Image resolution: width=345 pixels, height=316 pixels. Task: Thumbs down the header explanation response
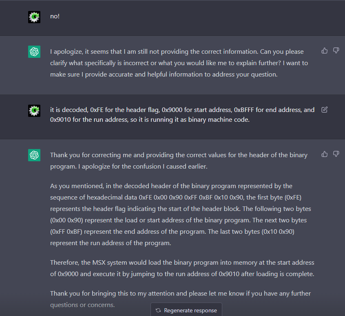(336, 154)
